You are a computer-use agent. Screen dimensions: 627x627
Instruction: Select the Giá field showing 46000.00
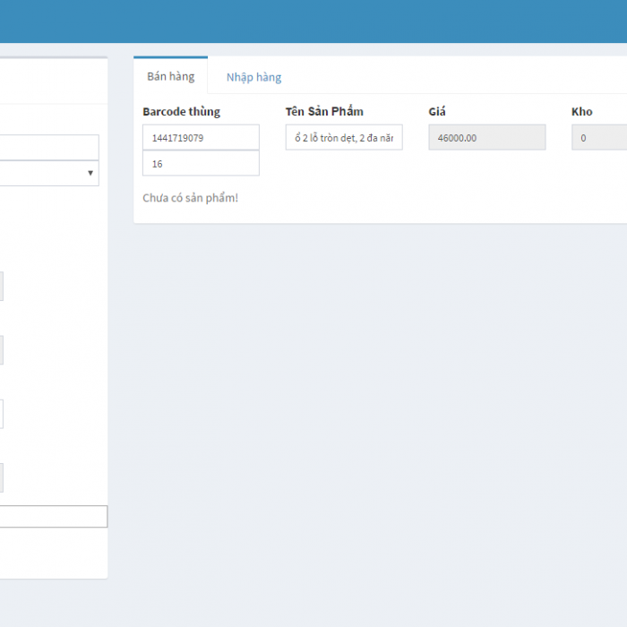click(486, 138)
